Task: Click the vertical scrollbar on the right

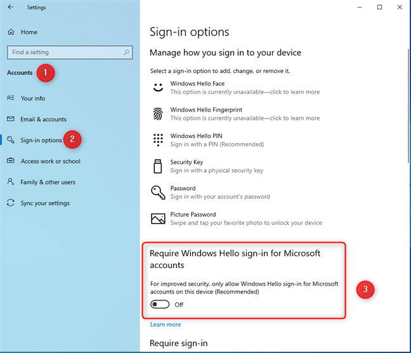Action: point(408,106)
